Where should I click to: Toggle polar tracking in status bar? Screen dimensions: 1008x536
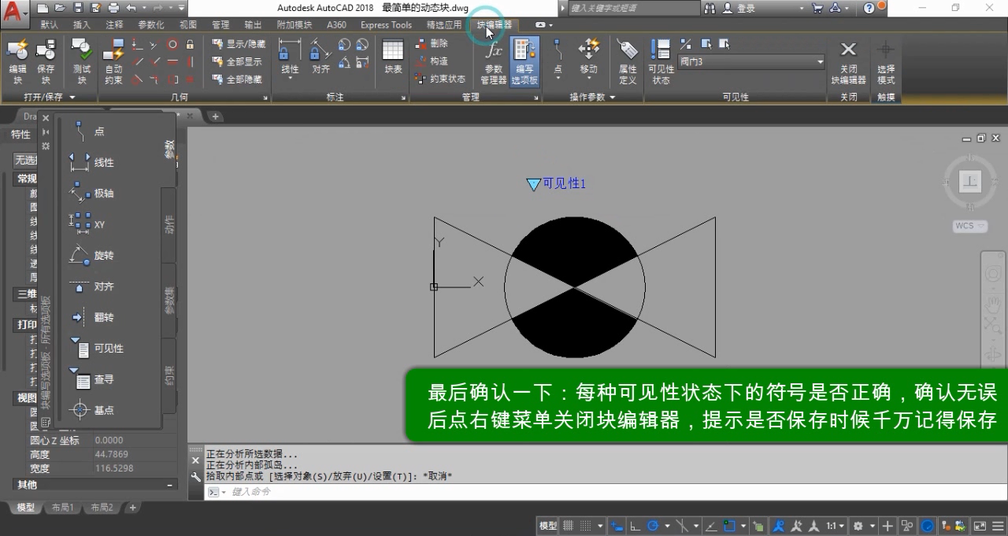click(x=653, y=526)
